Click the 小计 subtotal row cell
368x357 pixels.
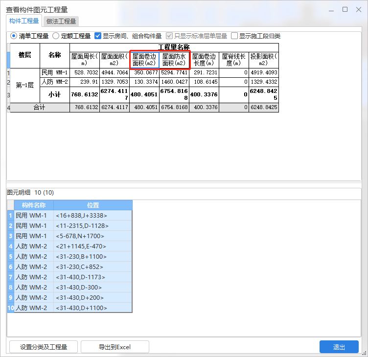(x=55, y=94)
